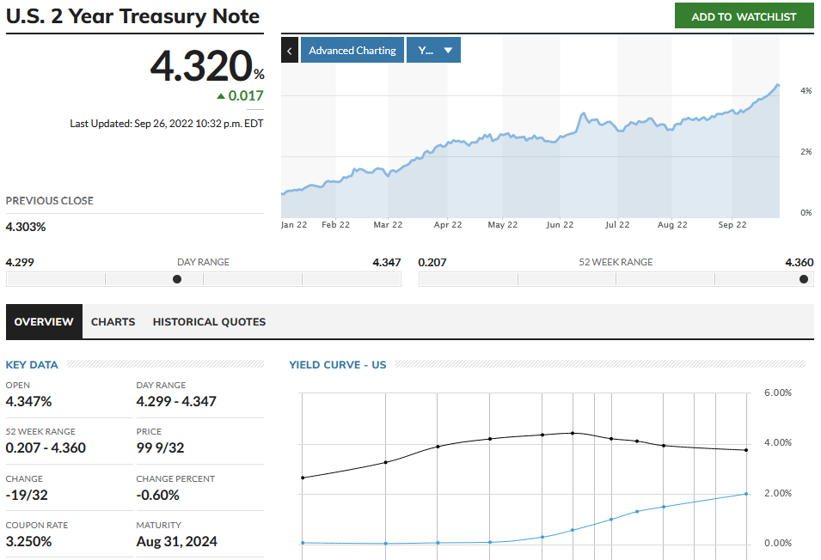Click the Change Percent value -0.60%

[157, 496]
